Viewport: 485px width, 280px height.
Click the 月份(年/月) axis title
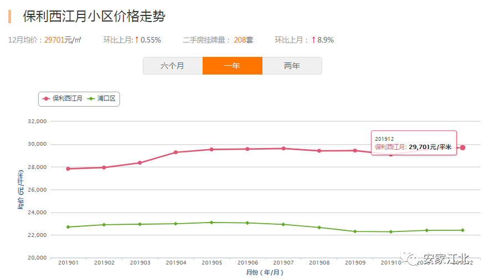click(x=265, y=272)
